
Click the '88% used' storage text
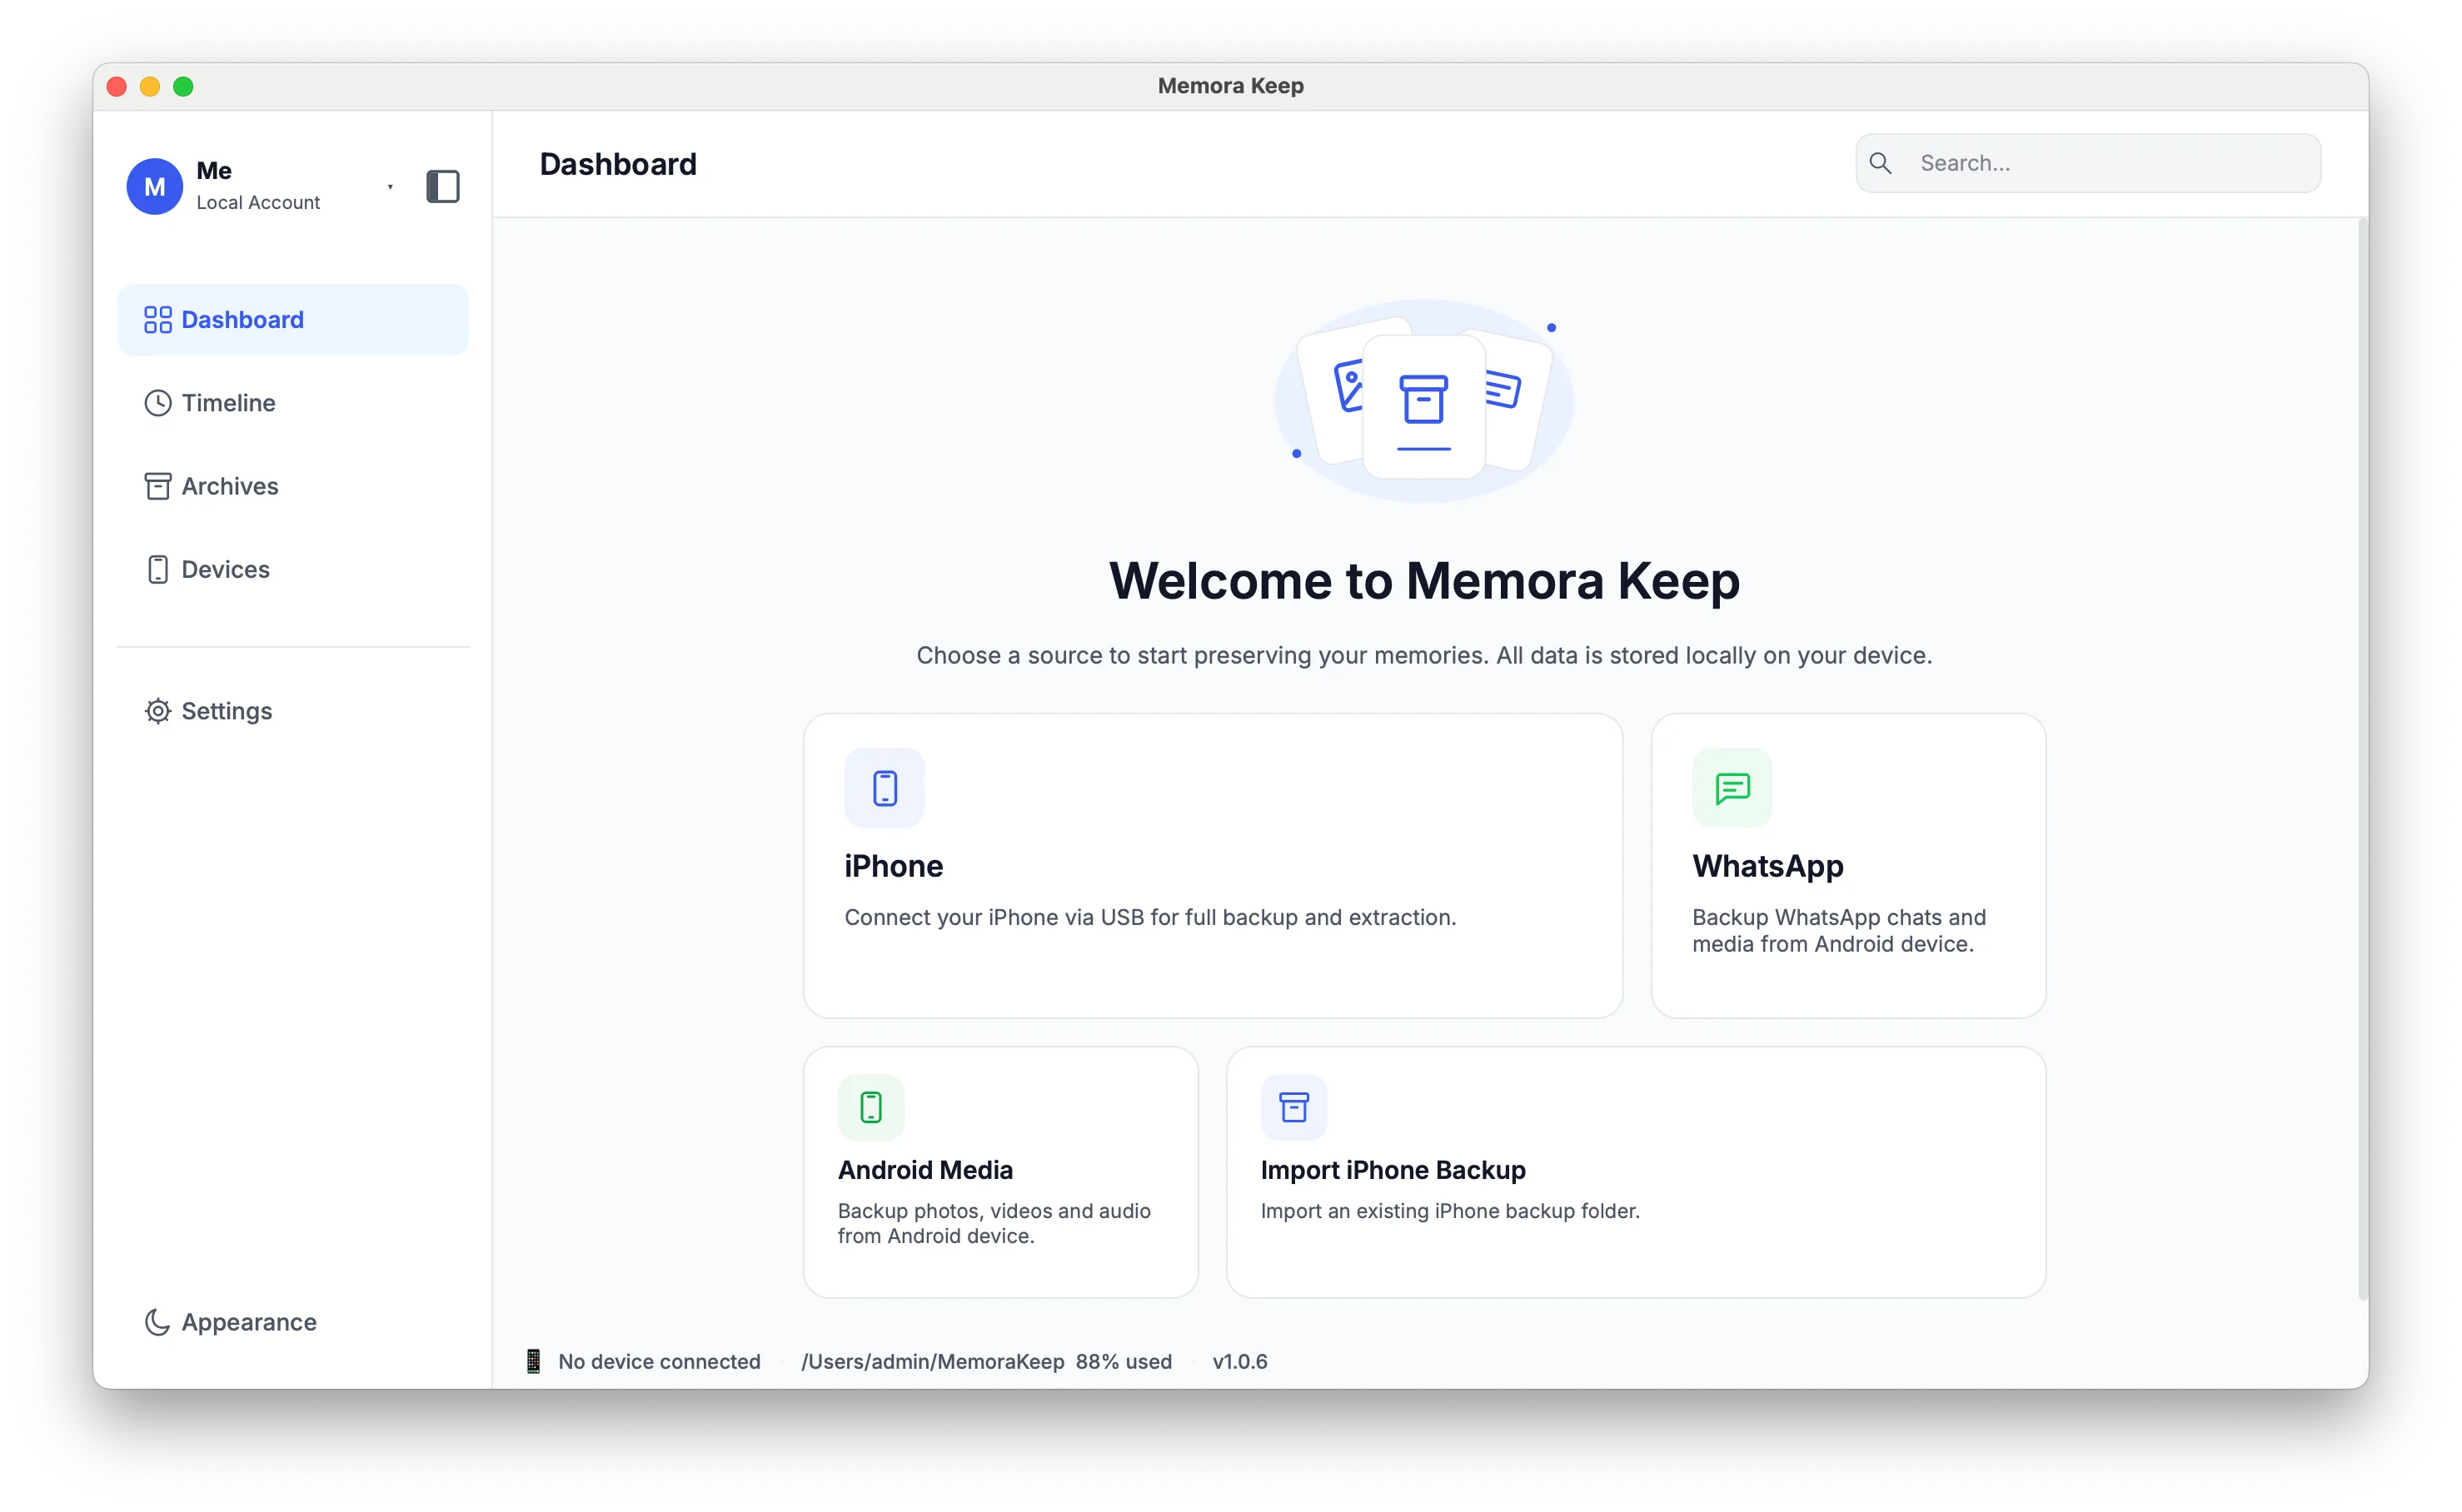[x=1124, y=1361]
